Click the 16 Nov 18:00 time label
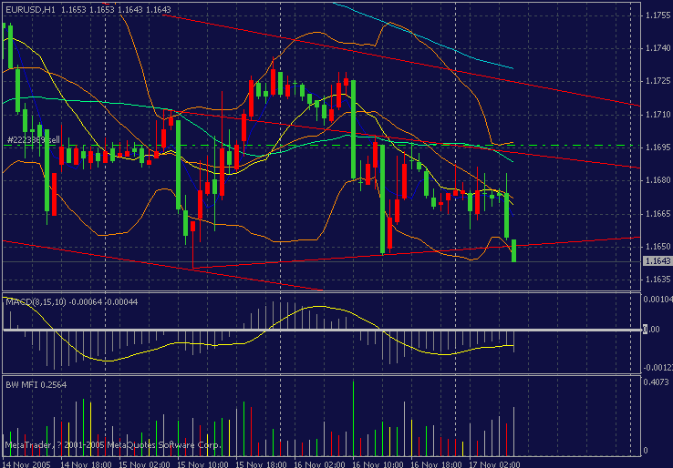 [x=436, y=464]
